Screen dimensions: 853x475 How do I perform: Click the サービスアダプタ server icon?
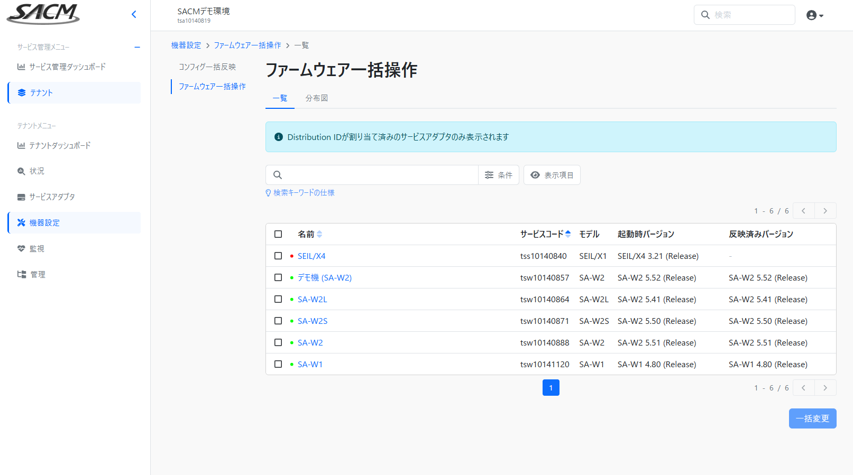(x=21, y=197)
